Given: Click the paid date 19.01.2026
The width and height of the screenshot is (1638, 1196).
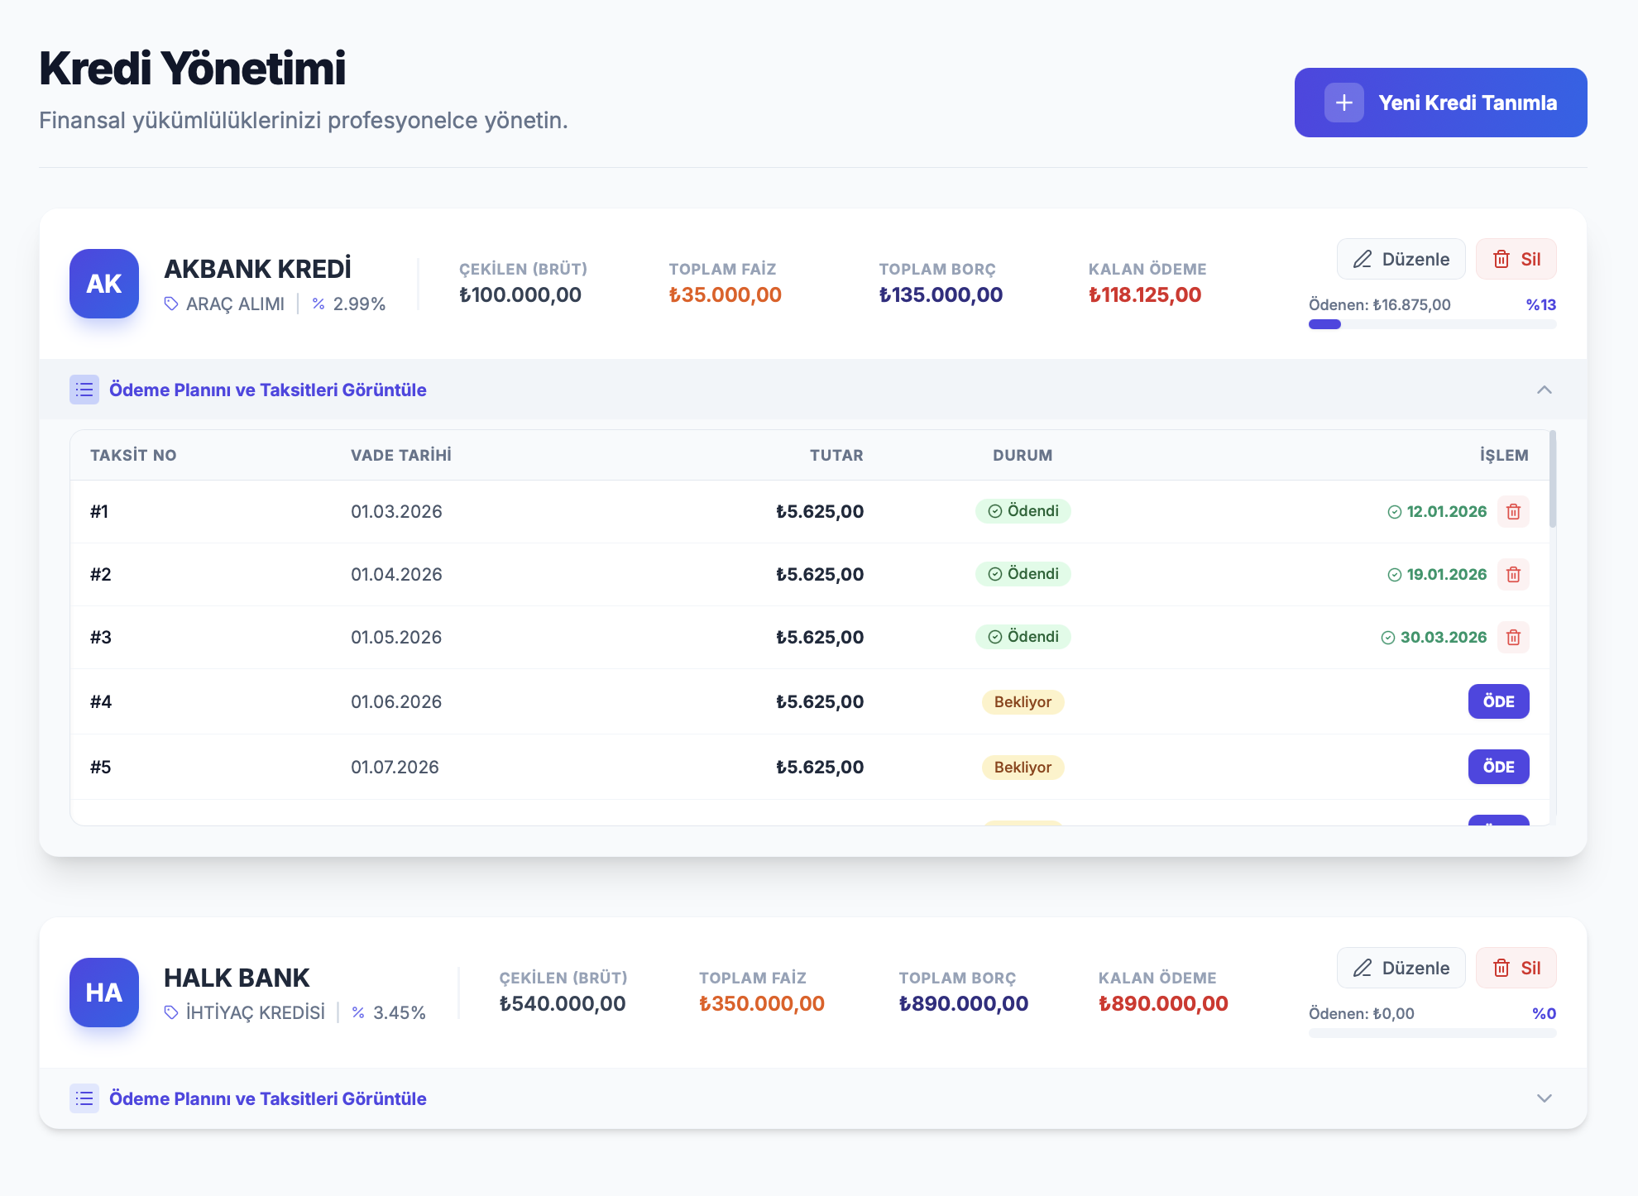Looking at the screenshot, I should [x=1446, y=574].
